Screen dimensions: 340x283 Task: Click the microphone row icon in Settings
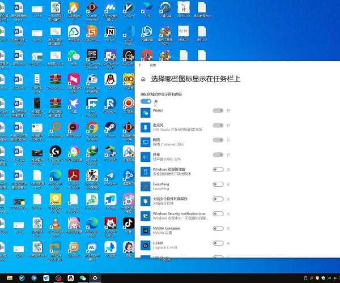pos(145,127)
